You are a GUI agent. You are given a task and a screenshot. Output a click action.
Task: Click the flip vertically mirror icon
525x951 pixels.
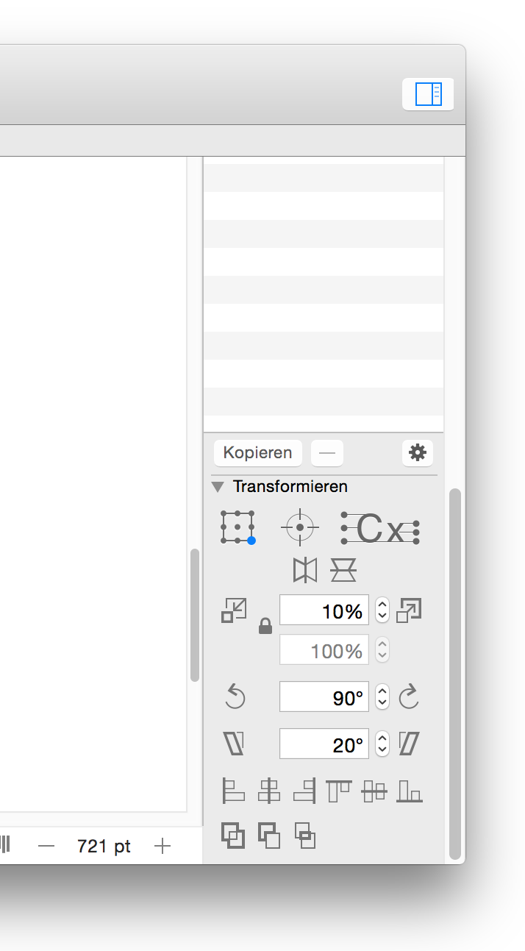pos(343,569)
